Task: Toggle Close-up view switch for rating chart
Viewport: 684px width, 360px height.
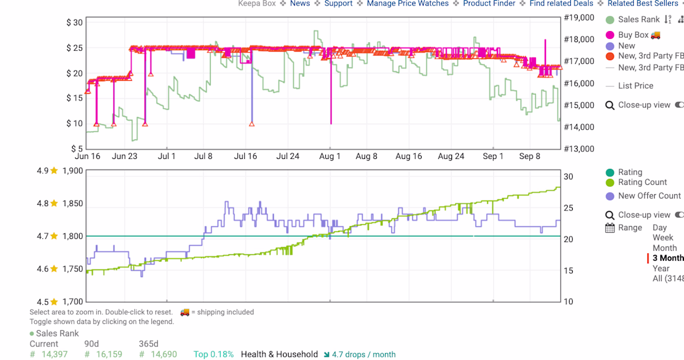Action: pos(679,215)
